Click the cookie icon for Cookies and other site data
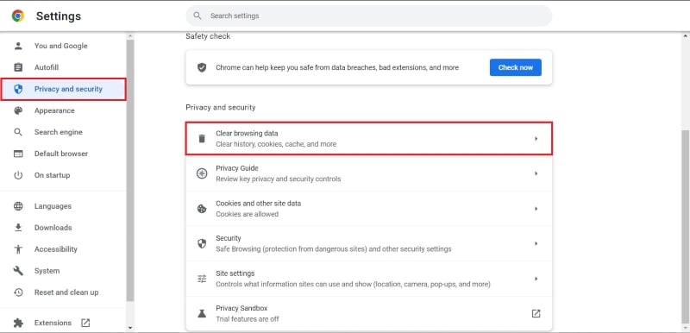Screen dimensions: 690x333 pos(202,209)
